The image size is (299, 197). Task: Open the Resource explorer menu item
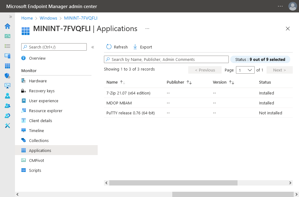coord(56,111)
